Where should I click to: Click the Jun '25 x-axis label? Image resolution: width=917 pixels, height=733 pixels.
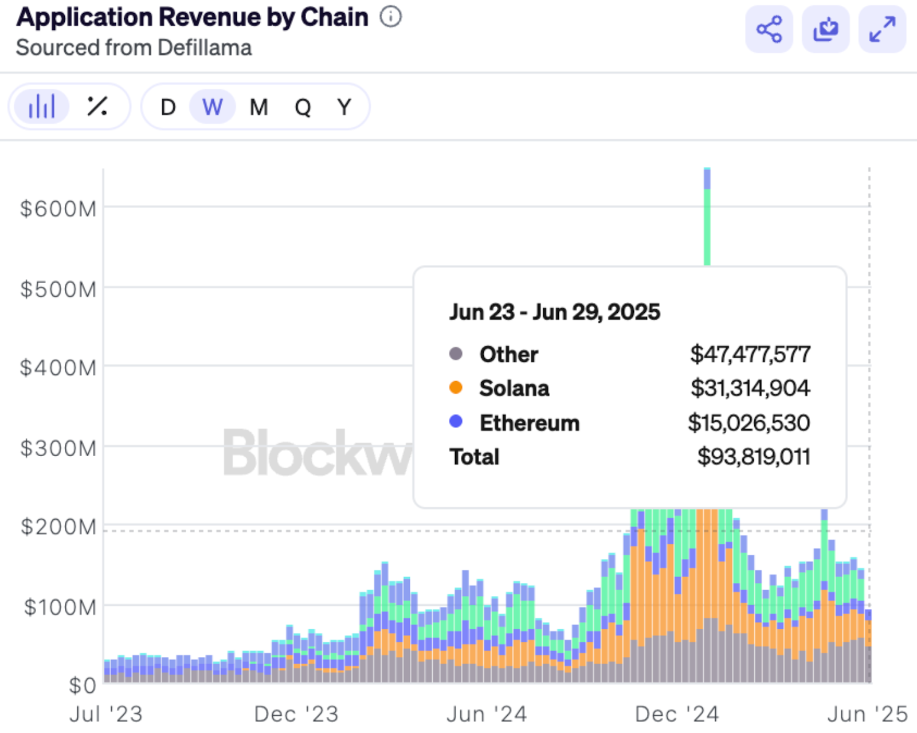pyautogui.click(x=868, y=714)
